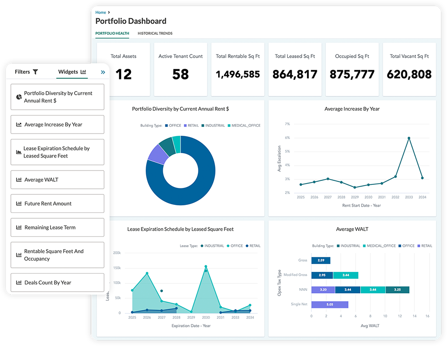Switch to the Historical Trends tab
This screenshot has height=346, width=447.
(x=155, y=33)
